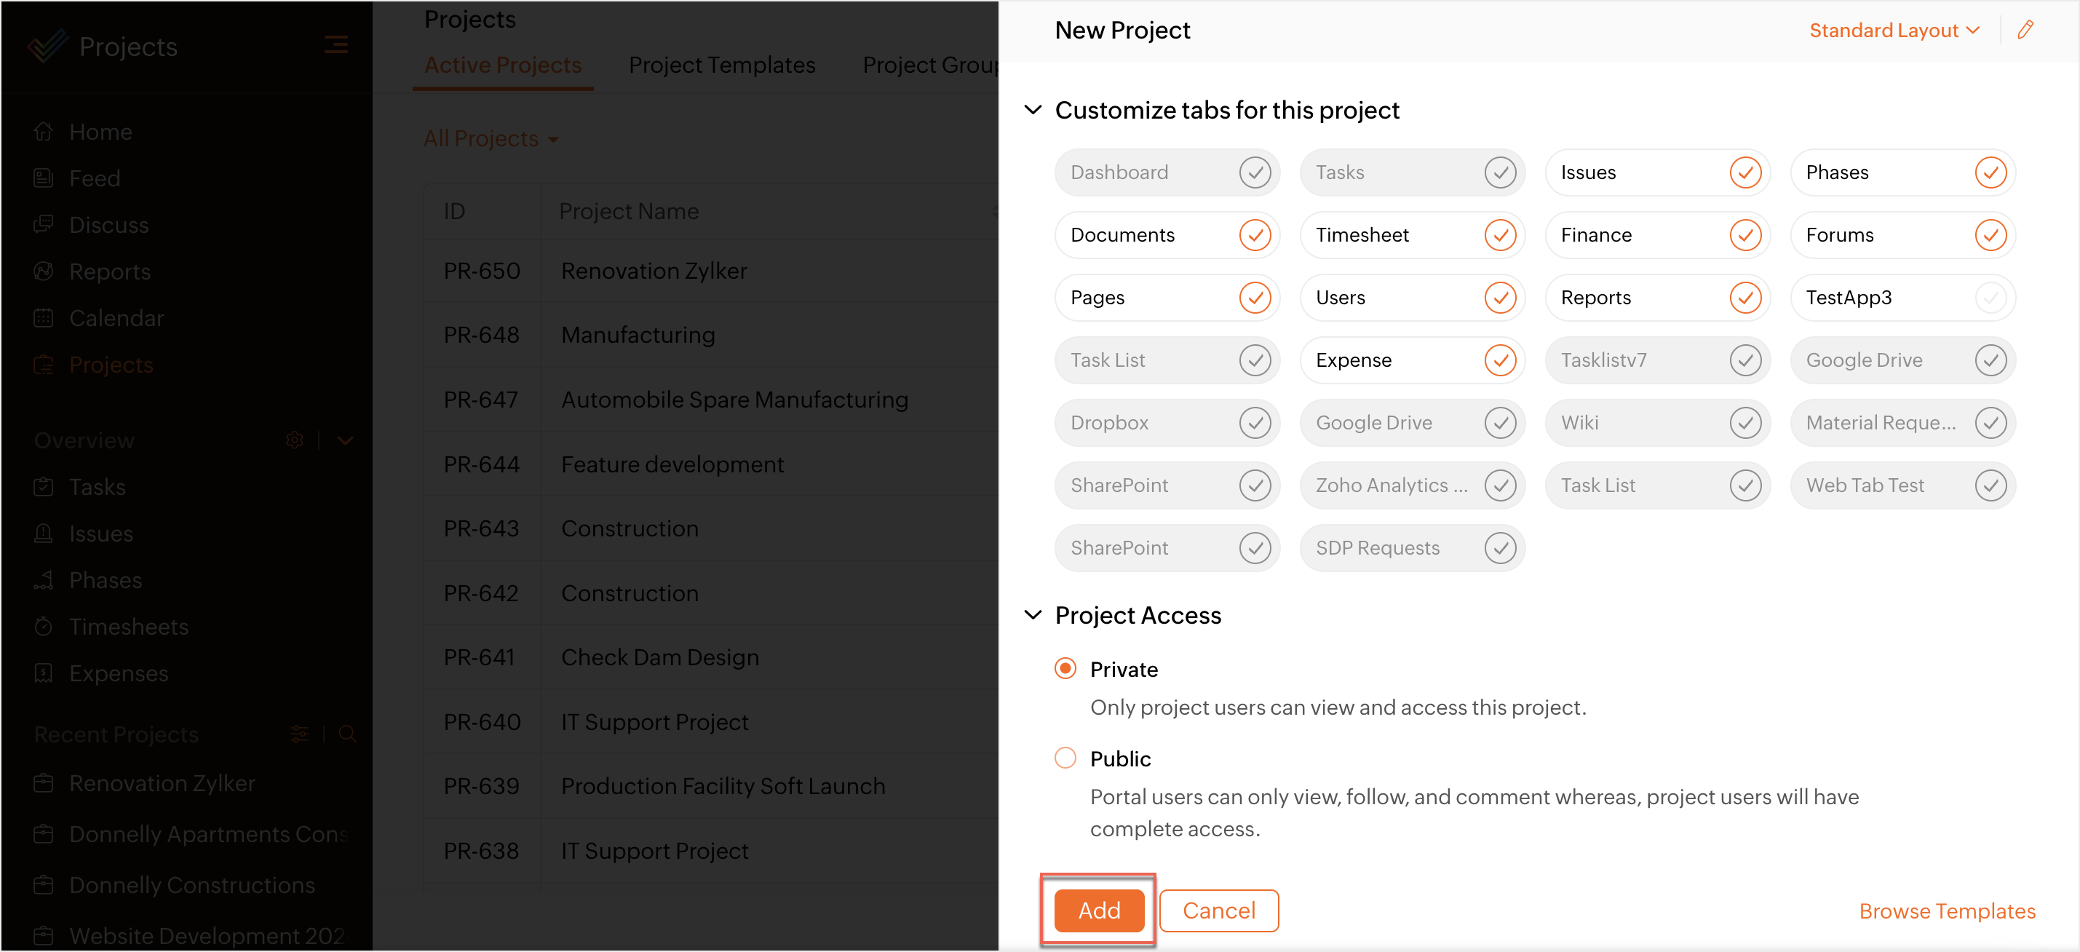
Task: Select the Public access radio button
Action: coord(1065,758)
